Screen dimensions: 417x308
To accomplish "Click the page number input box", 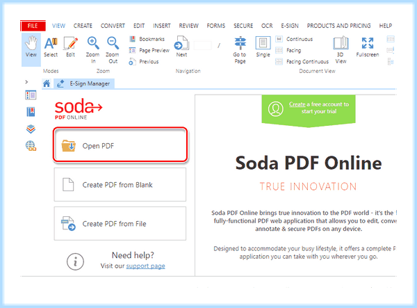I will click(x=203, y=45).
